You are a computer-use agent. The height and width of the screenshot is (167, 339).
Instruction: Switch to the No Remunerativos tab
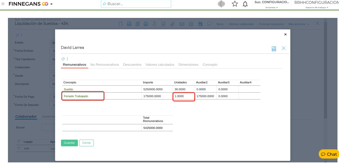105,65
